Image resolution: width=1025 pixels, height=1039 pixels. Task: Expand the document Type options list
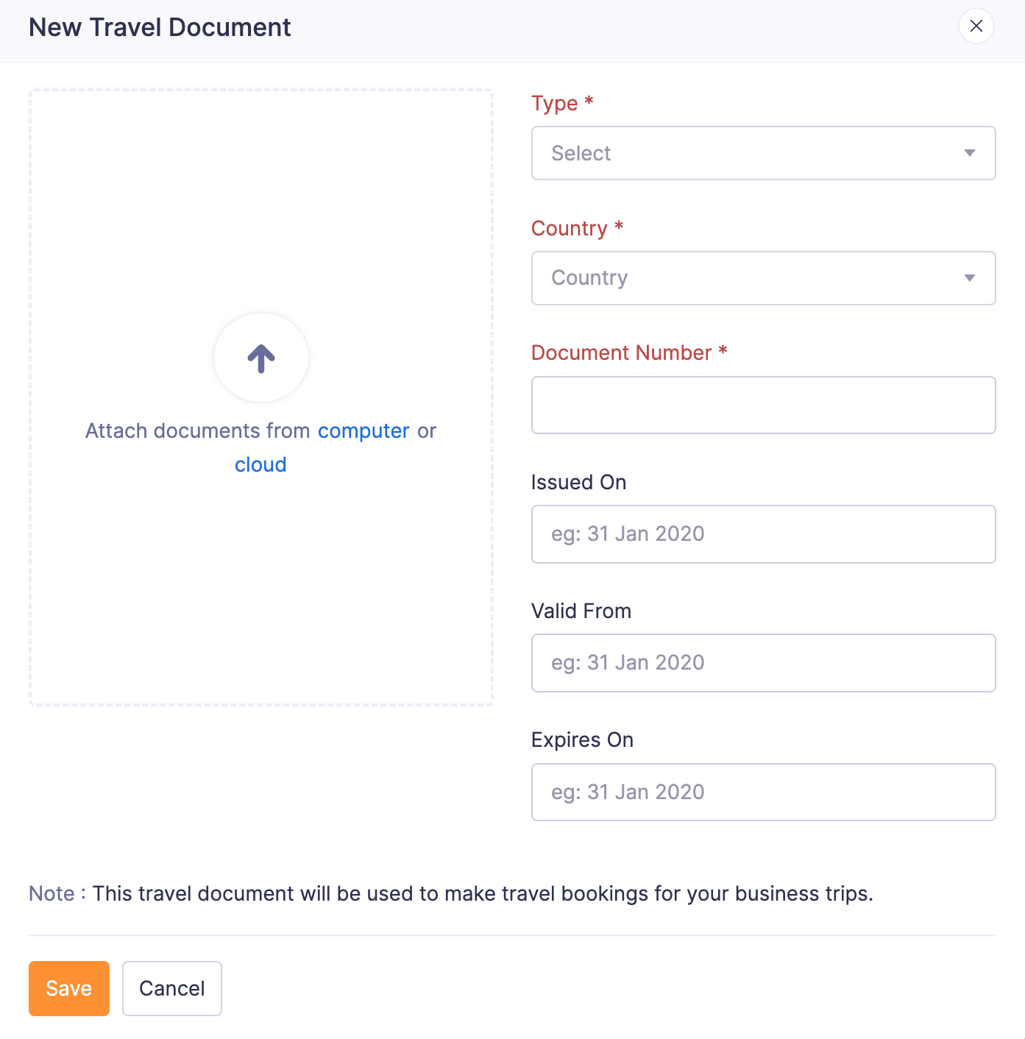click(x=763, y=153)
